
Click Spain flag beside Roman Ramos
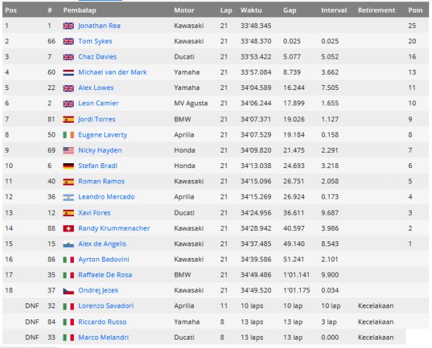point(68,181)
